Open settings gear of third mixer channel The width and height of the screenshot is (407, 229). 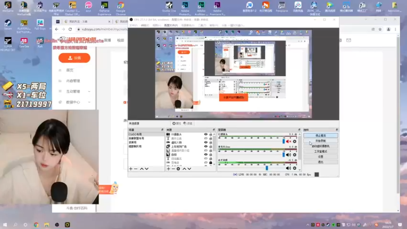point(295,168)
